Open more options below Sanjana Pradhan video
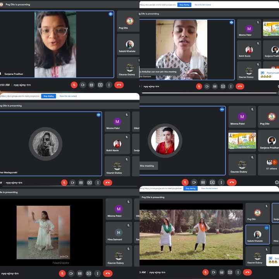Viewport: 279px width, 279px height. pyautogui.click(x=109, y=85)
